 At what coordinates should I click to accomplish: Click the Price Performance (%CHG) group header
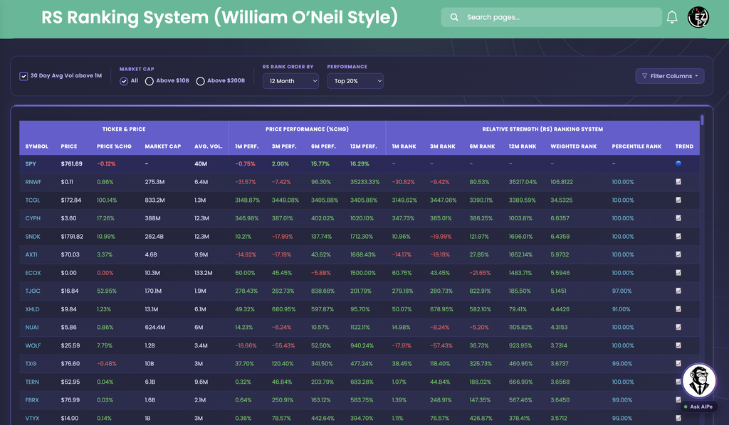coord(307,129)
